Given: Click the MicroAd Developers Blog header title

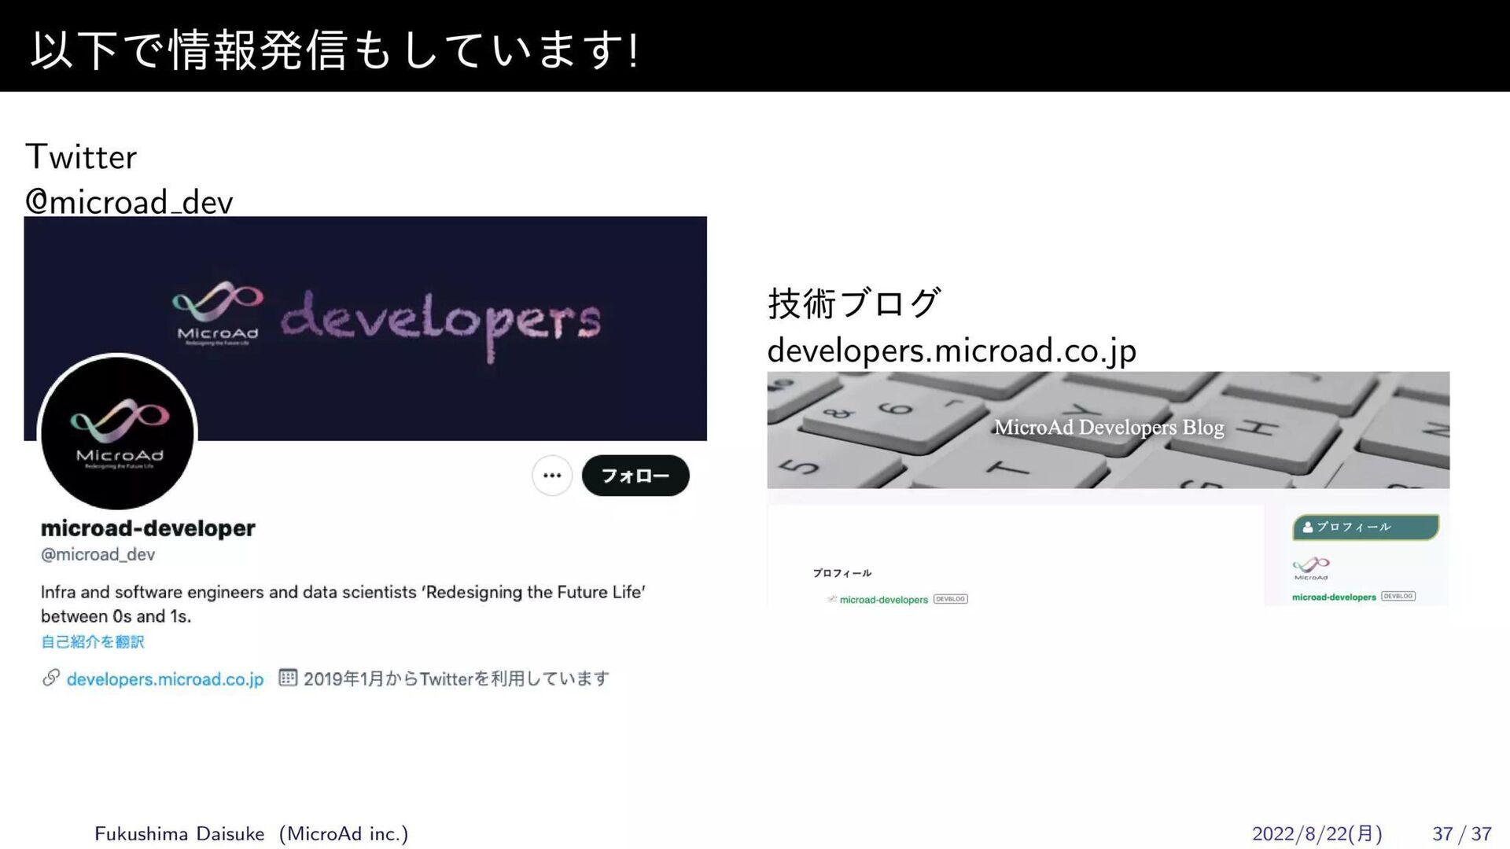Looking at the screenshot, I should [1109, 428].
